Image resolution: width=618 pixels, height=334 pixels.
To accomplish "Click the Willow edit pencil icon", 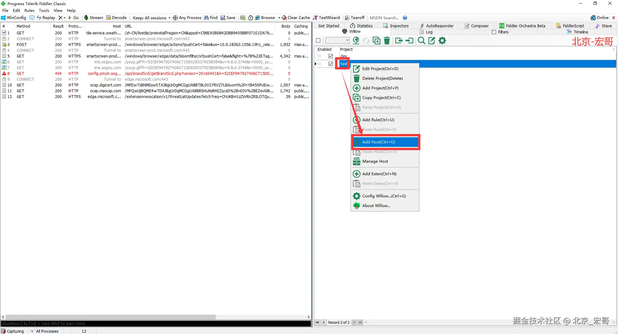I will [x=432, y=41].
